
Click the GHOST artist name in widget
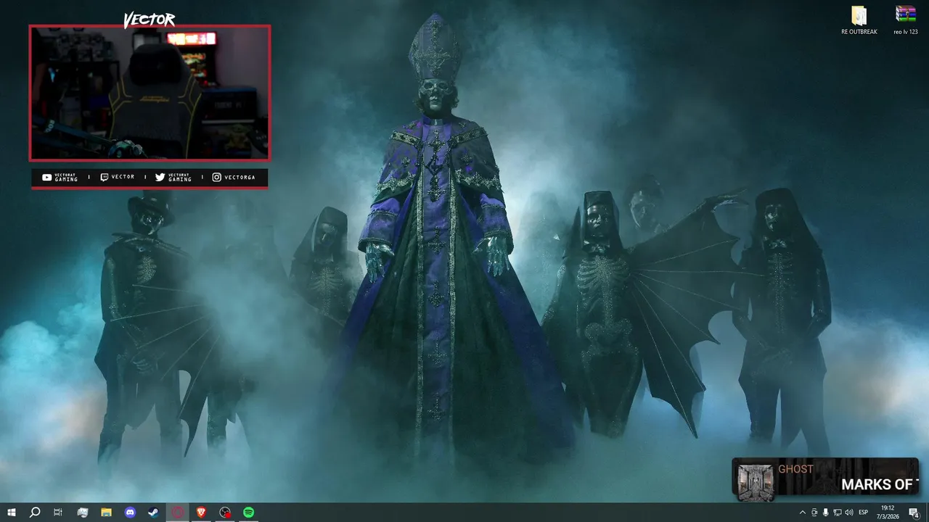(x=795, y=469)
